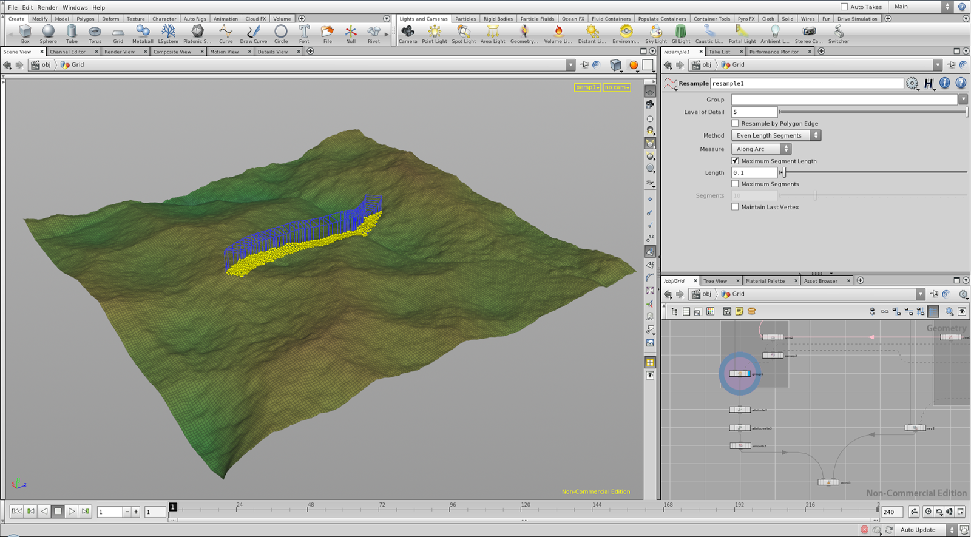The height and width of the screenshot is (537, 971).
Task: Open the Measure dropdown
Action: [760, 149]
